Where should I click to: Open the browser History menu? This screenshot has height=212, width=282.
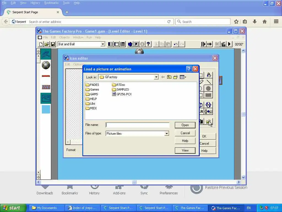[x=35, y=3]
